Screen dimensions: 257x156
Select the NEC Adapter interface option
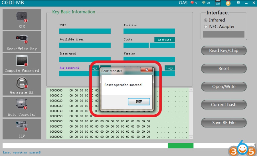pyautogui.click(x=206, y=27)
